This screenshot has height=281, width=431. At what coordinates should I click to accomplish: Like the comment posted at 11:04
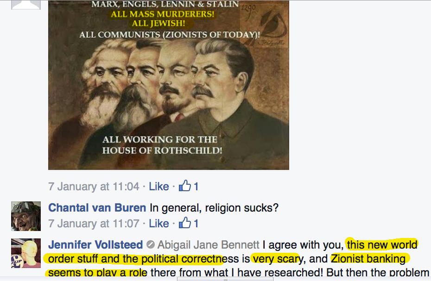coord(159,187)
